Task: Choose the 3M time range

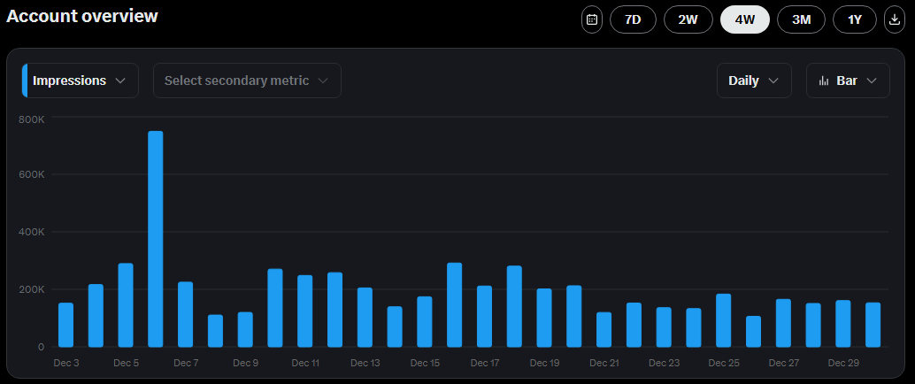Action: 801,19
